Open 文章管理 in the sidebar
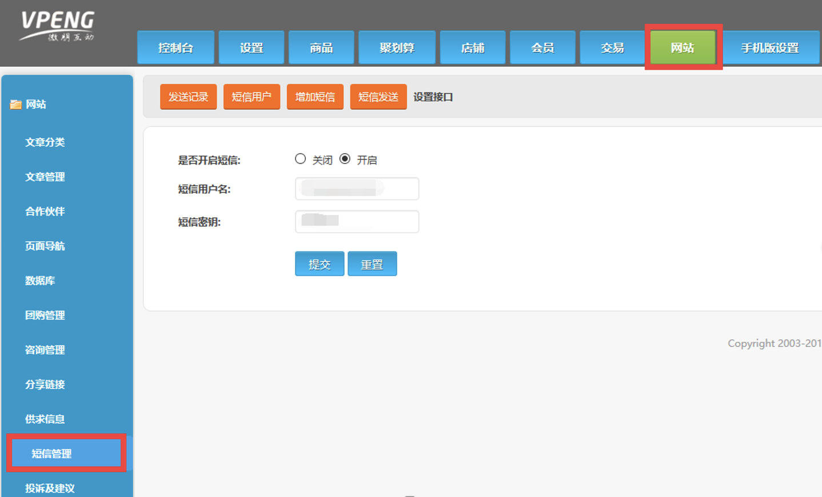This screenshot has width=822, height=497. tap(45, 177)
